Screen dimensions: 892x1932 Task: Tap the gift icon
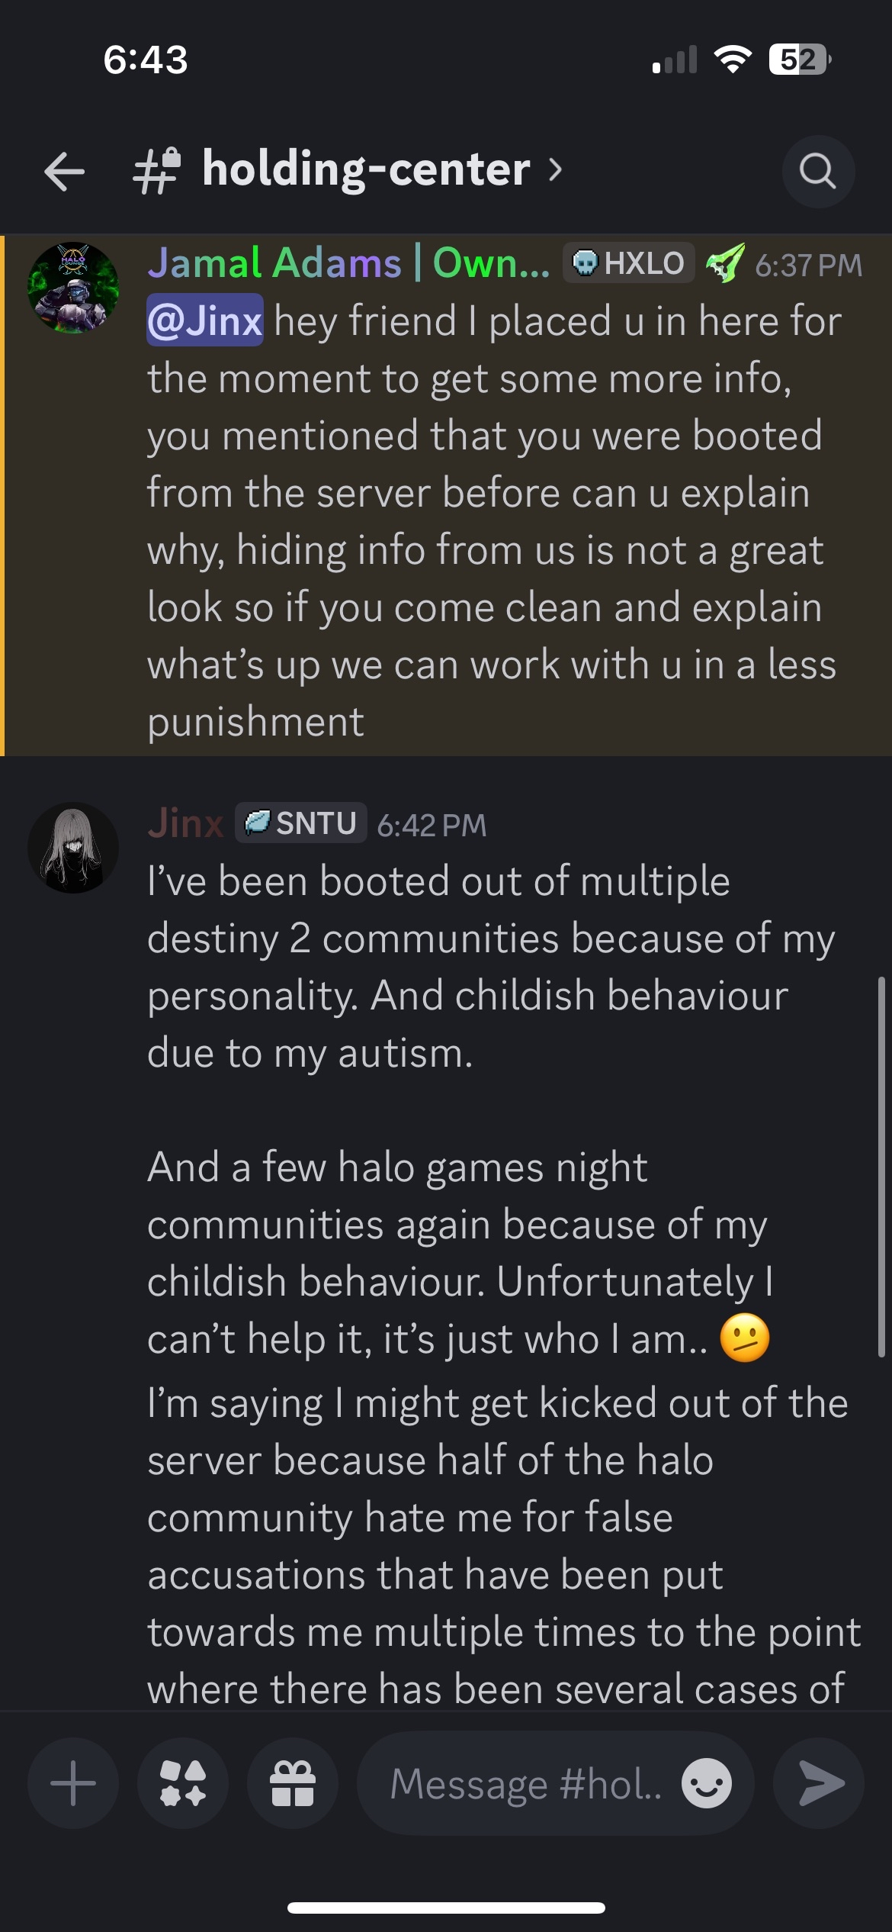293,1783
